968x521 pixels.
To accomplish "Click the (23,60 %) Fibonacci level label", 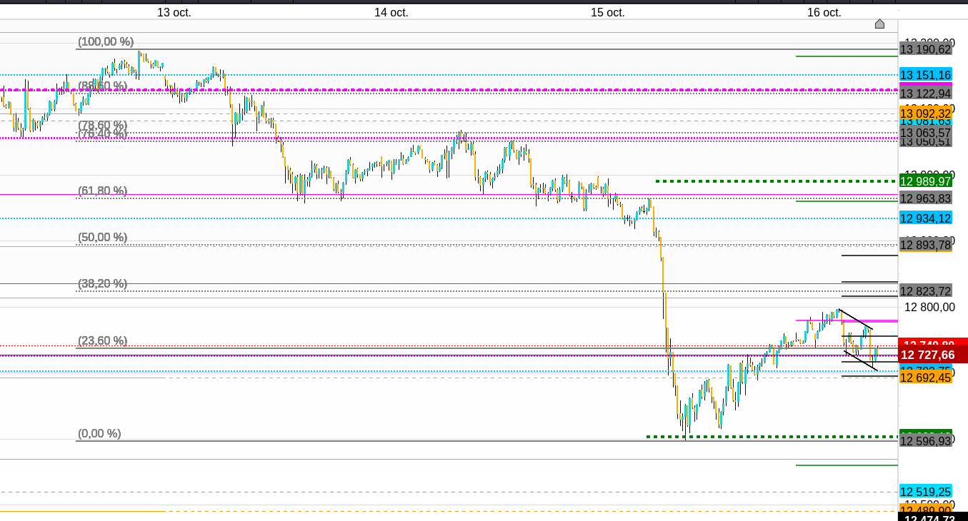I will pos(103,340).
